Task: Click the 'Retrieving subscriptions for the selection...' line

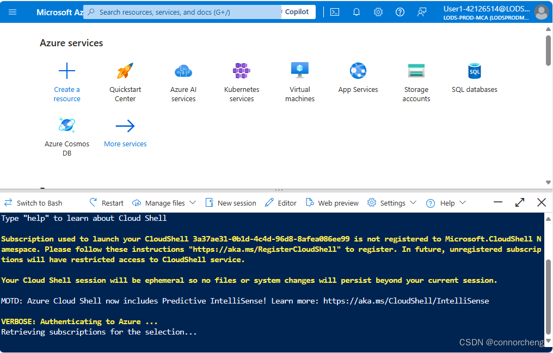Action: tap(99, 332)
